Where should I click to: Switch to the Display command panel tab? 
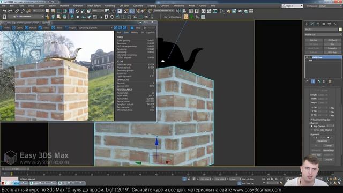pyautogui.click(x=329, y=24)
